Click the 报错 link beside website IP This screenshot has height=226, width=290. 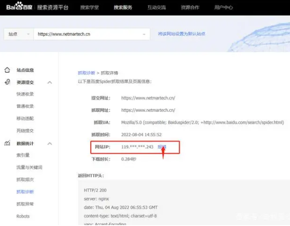click(162, 147)
